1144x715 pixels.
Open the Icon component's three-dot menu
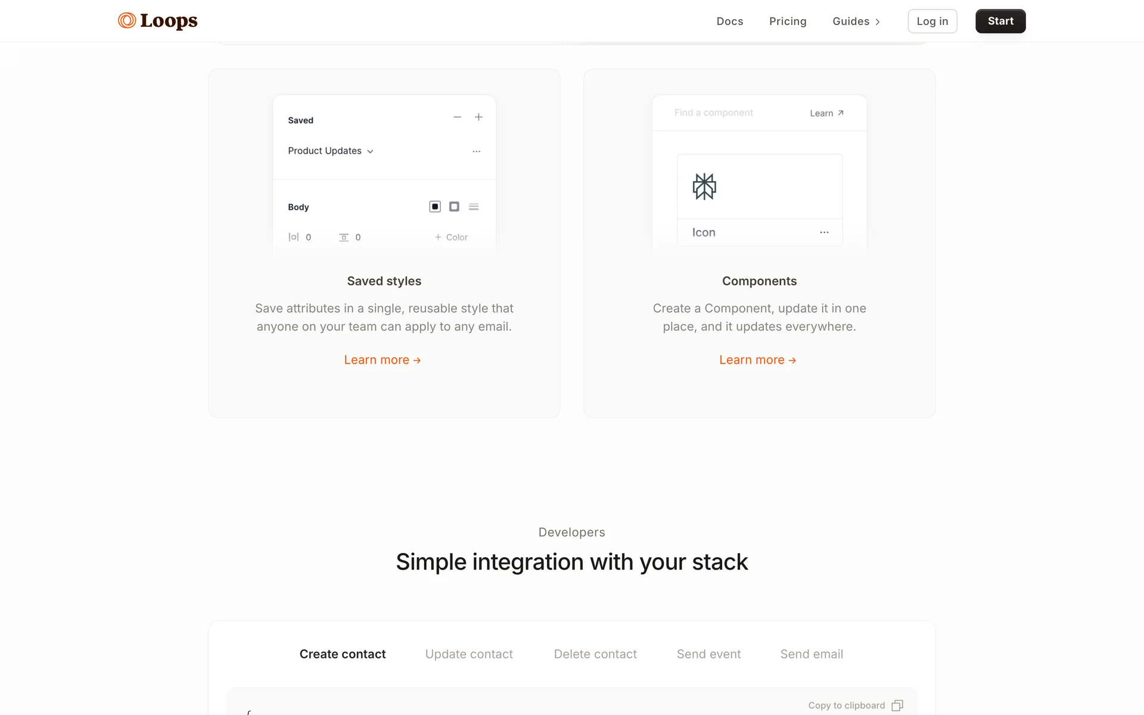(824, 232)
